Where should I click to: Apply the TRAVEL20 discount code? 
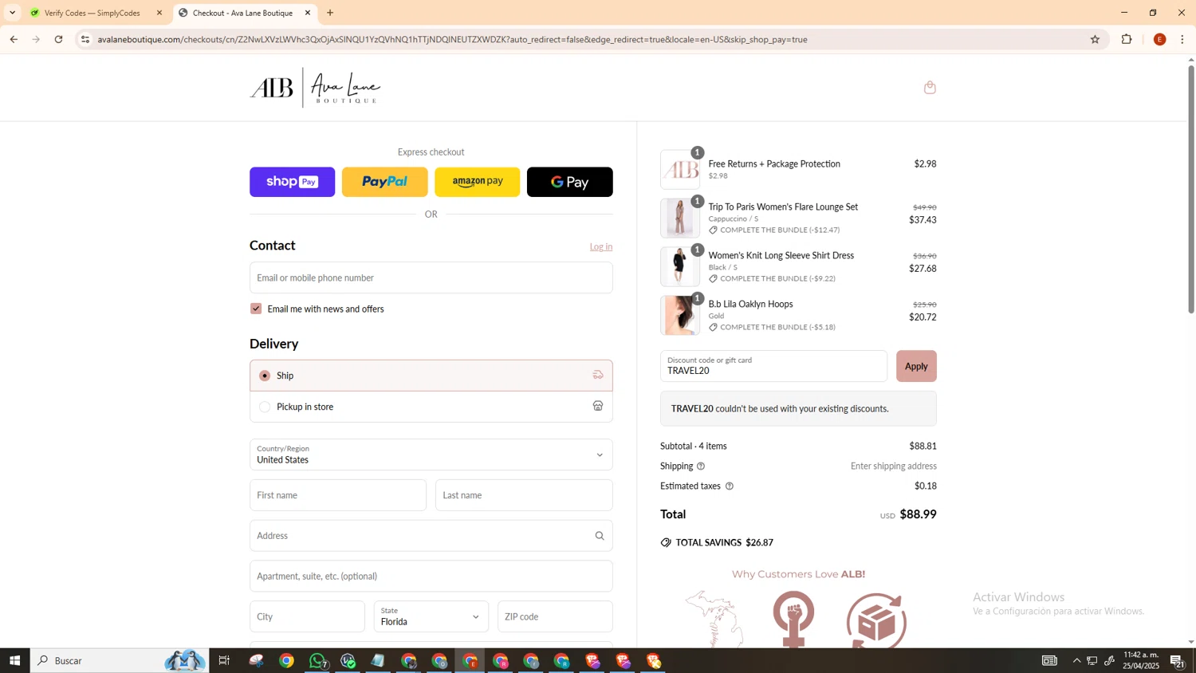916,366
